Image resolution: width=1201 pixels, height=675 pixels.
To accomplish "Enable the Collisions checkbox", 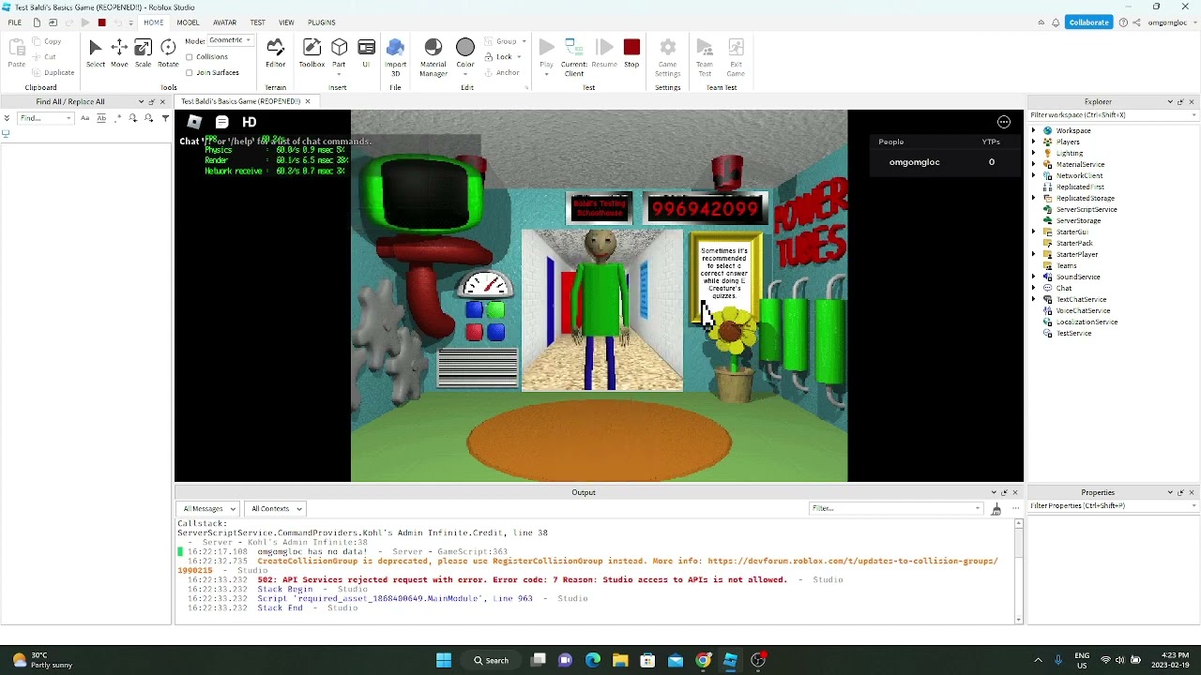I will [x=190, y=57].
